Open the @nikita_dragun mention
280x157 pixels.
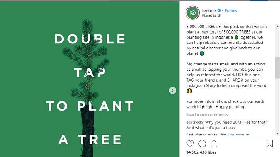coord(235,134)
